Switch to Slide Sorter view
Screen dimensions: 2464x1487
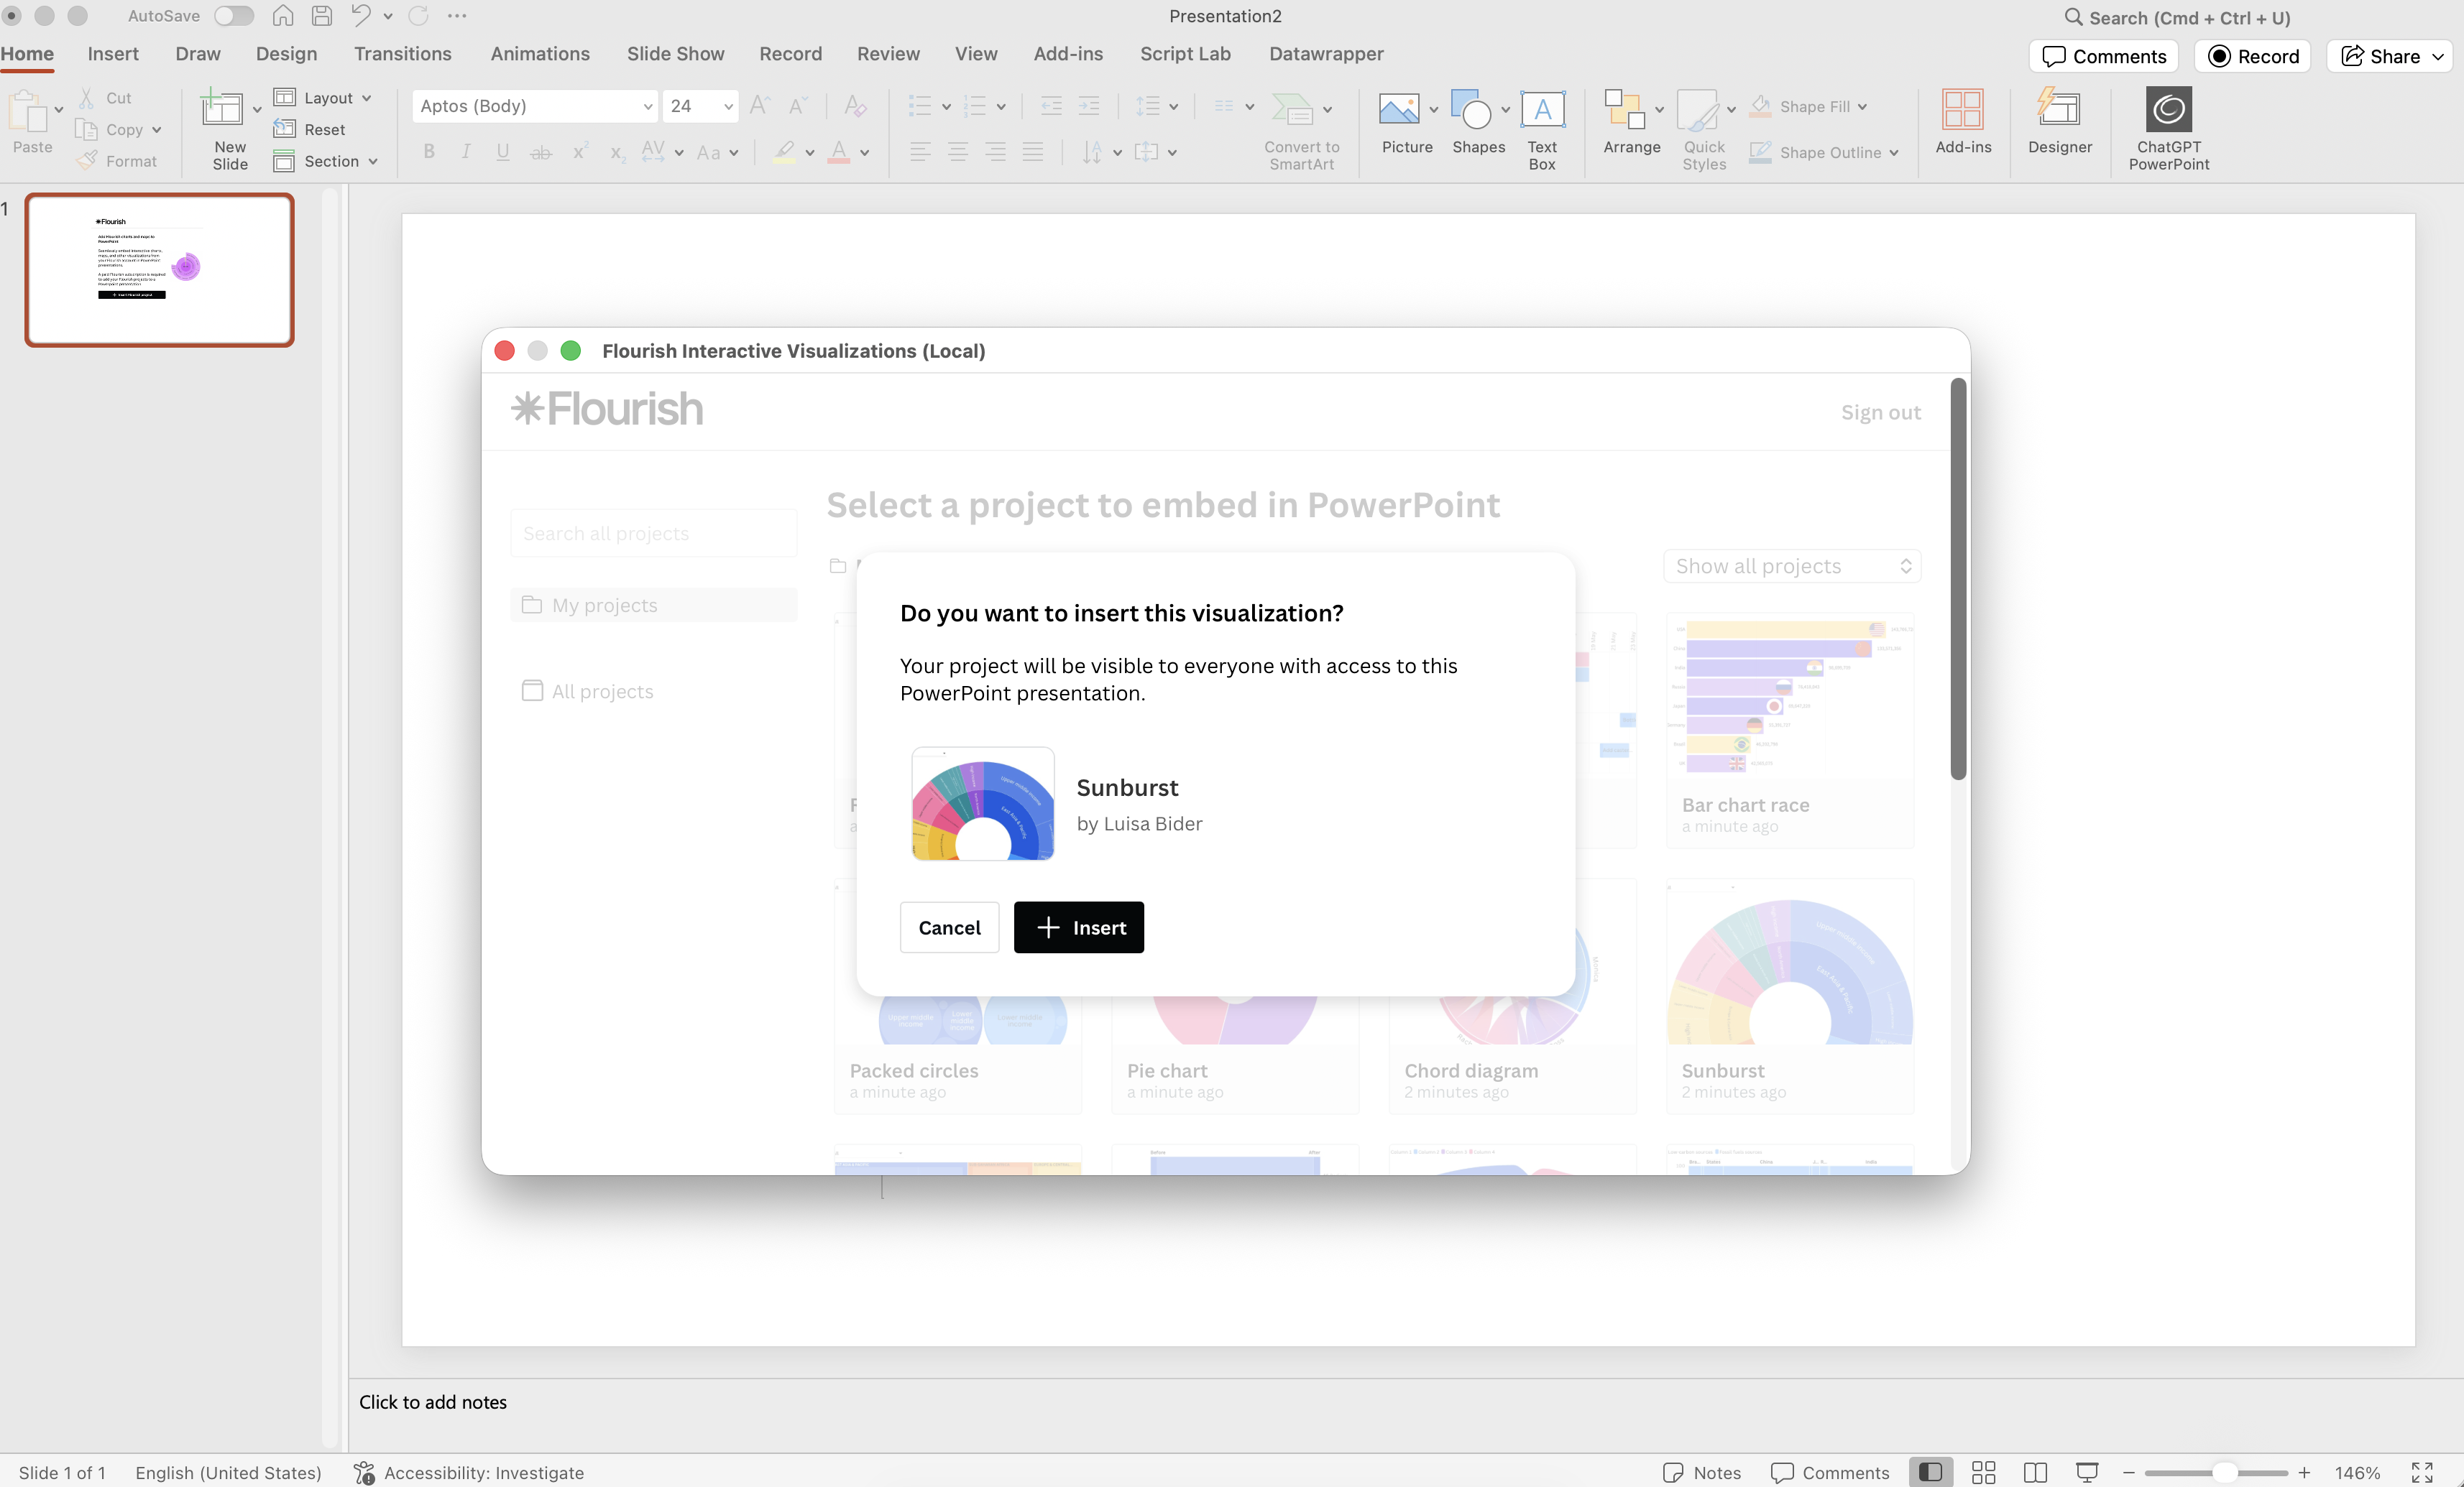(1983, 1472)
